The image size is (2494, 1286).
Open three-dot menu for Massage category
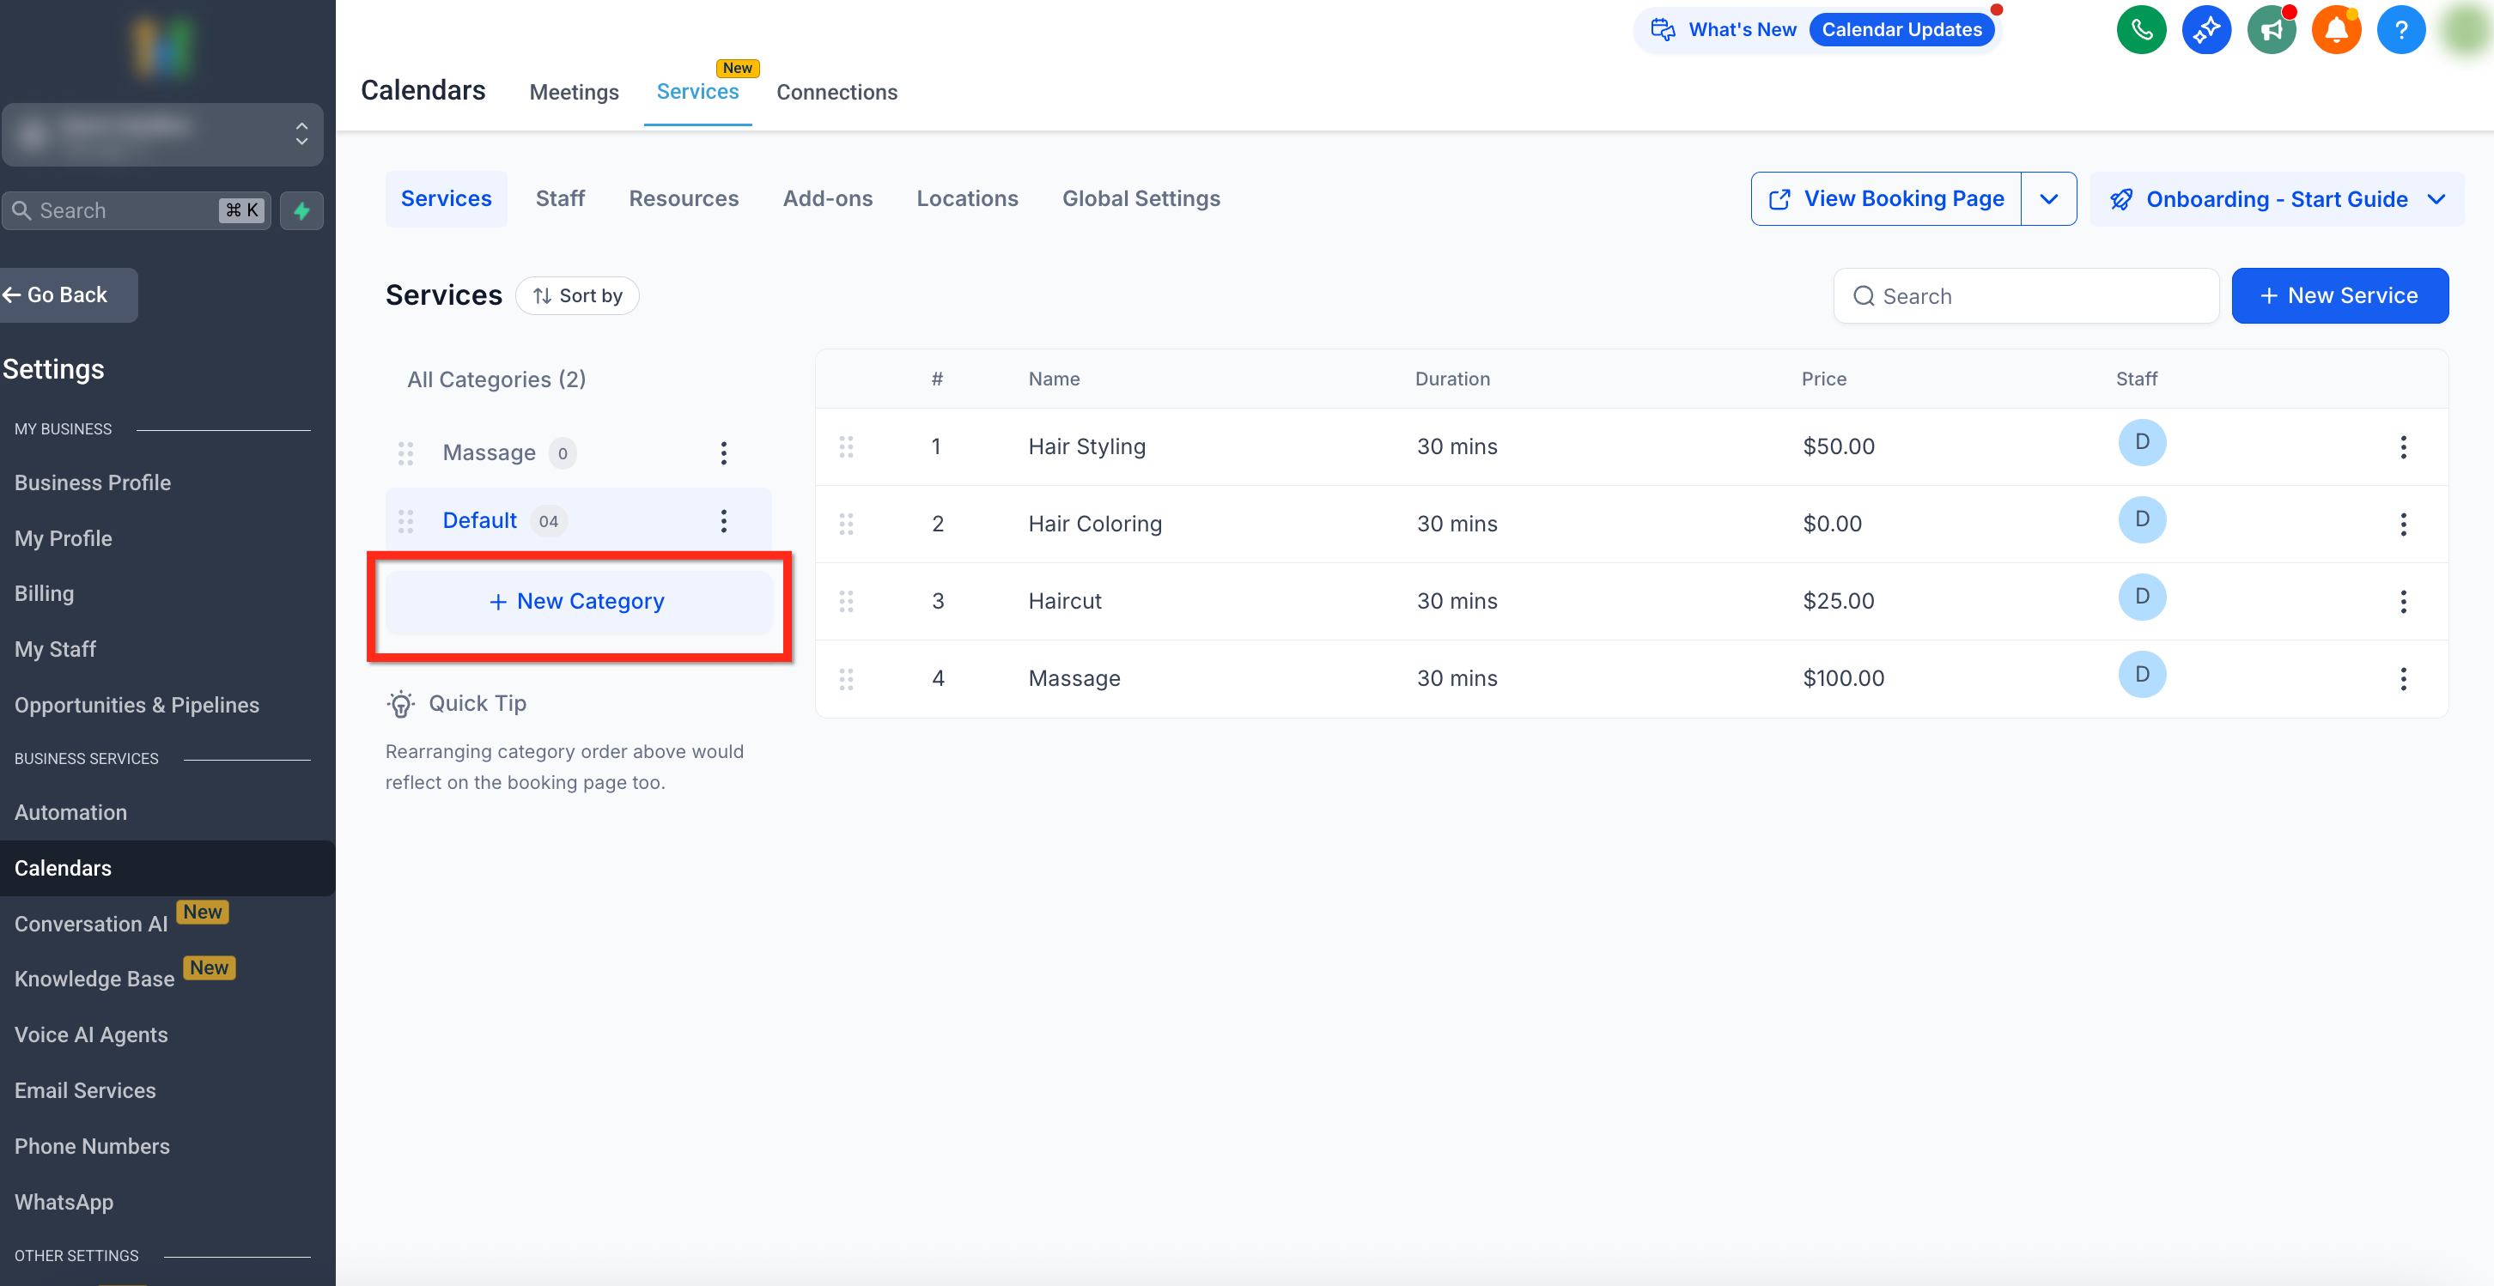[x=723, y=453]
